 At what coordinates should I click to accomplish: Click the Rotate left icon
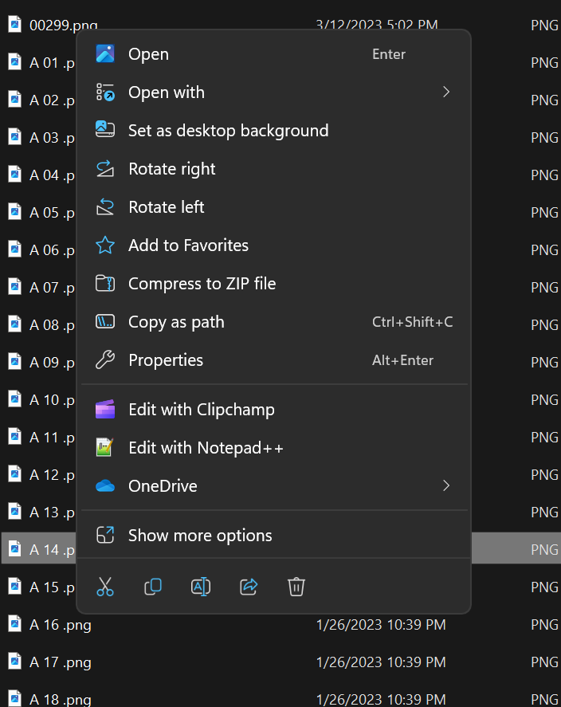[104, 206]
